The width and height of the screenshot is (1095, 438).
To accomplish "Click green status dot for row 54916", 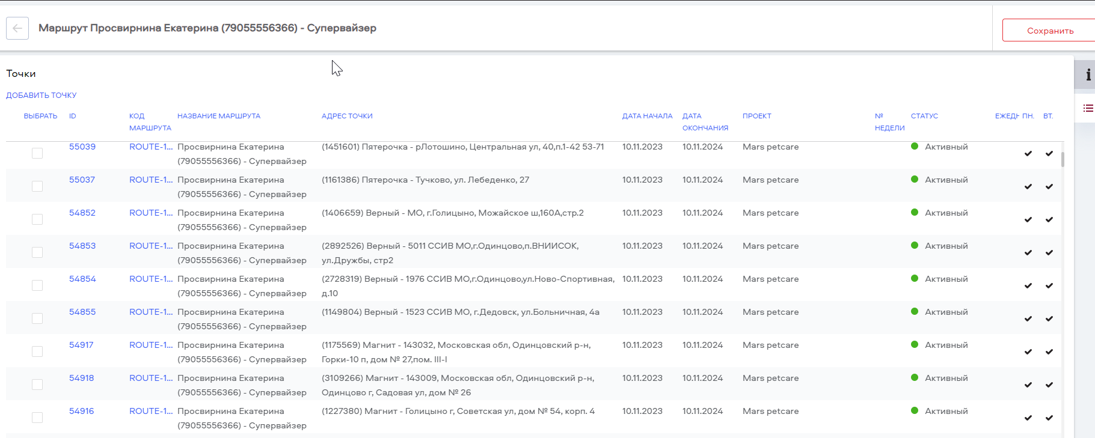I will [915, 411].
